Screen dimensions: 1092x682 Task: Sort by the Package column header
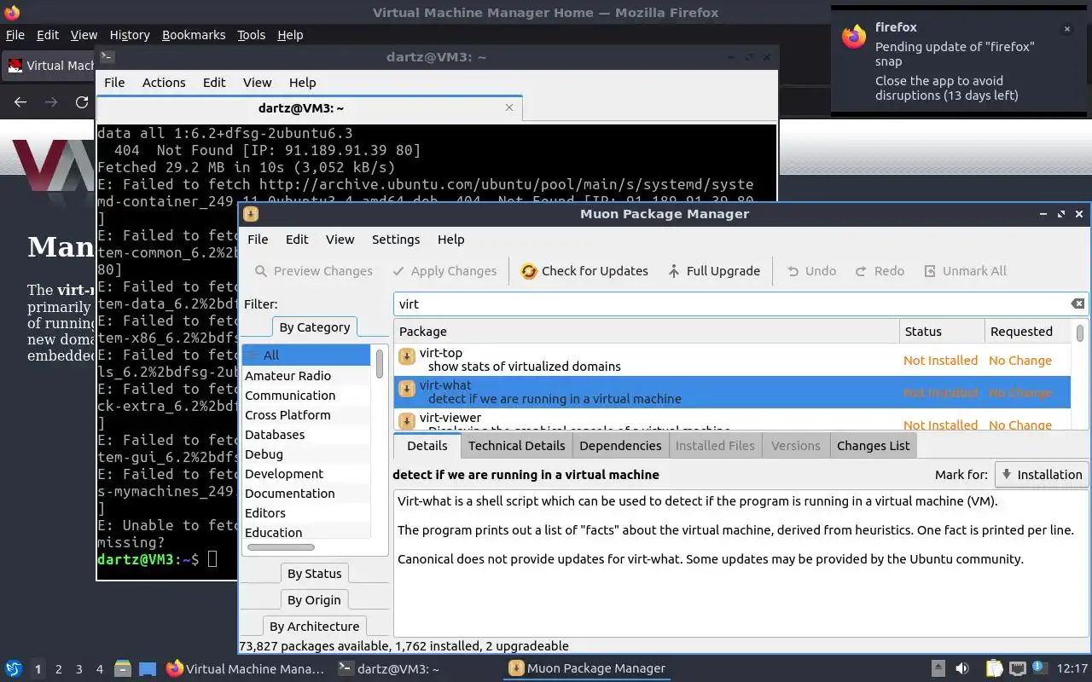pos(647,332)
